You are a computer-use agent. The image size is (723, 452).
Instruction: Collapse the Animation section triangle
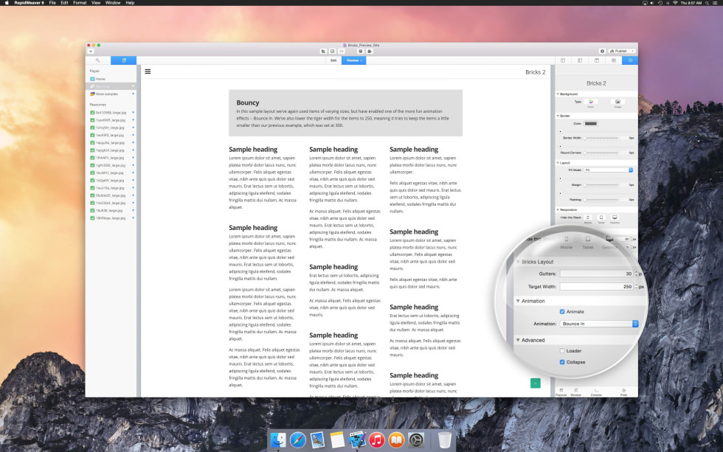(518, 301)
